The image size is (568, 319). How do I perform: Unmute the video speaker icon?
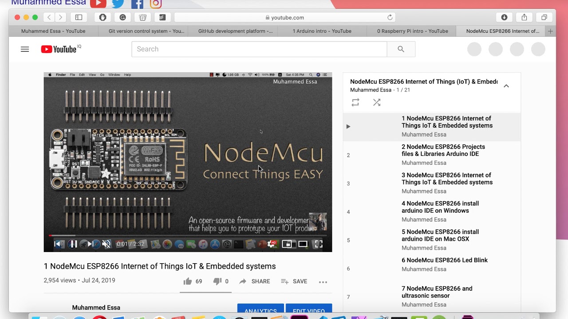[106, 244]
